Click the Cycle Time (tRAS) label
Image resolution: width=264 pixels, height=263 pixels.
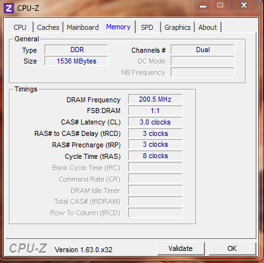pyautogui.click(x=93, y=156)
